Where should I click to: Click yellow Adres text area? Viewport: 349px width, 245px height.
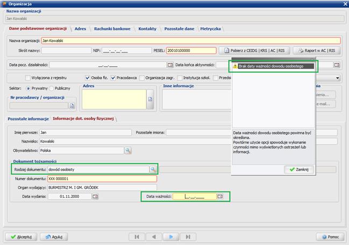click(x=114, y=99)
